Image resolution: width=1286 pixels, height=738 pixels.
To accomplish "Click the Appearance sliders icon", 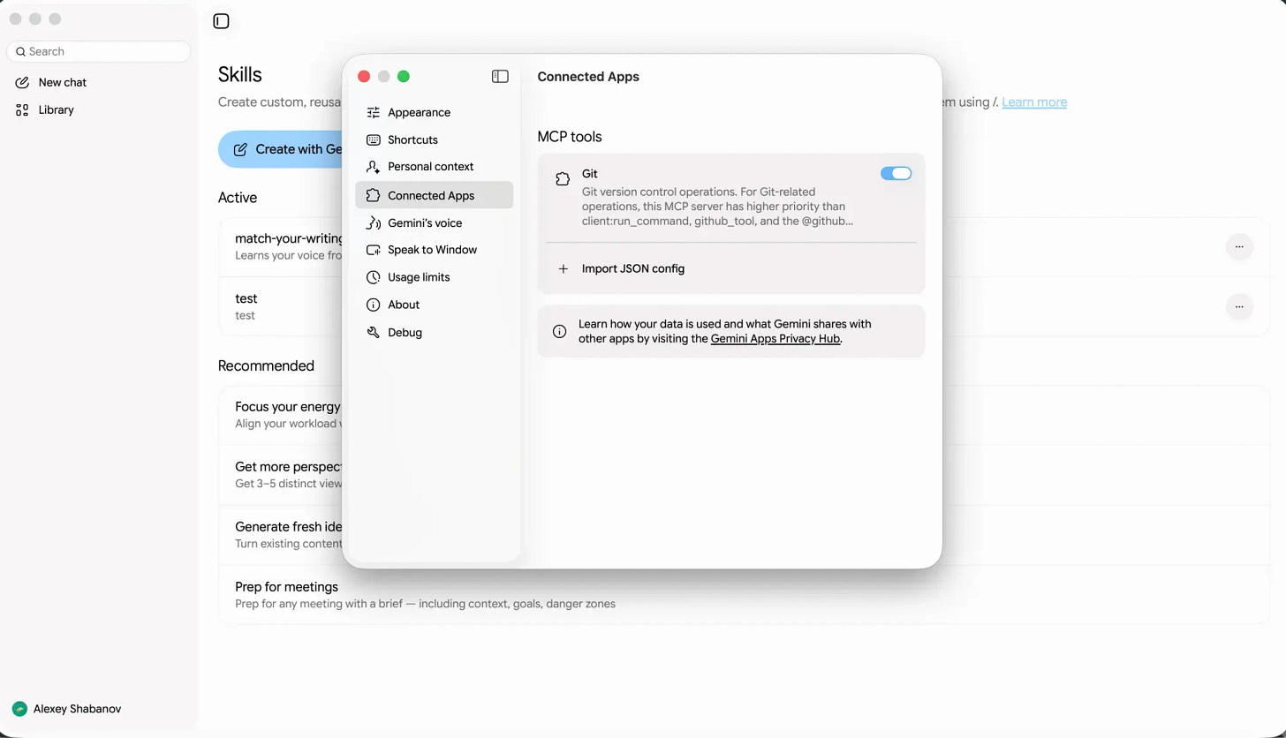I will click(373, 112).
